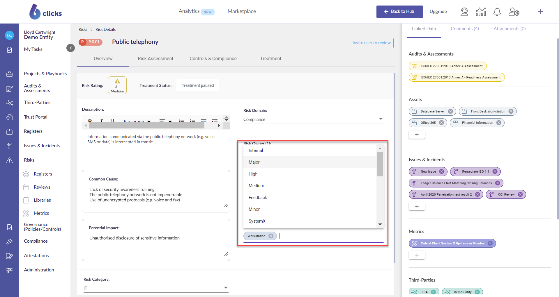
Task: Click the Potential Impact text area
Action: click(156, 240)
